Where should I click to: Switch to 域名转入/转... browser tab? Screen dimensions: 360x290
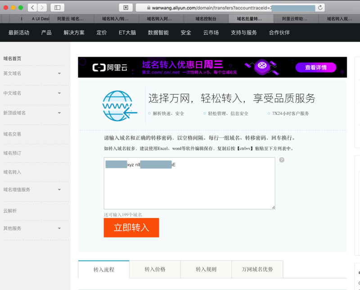tap(116, 19)
